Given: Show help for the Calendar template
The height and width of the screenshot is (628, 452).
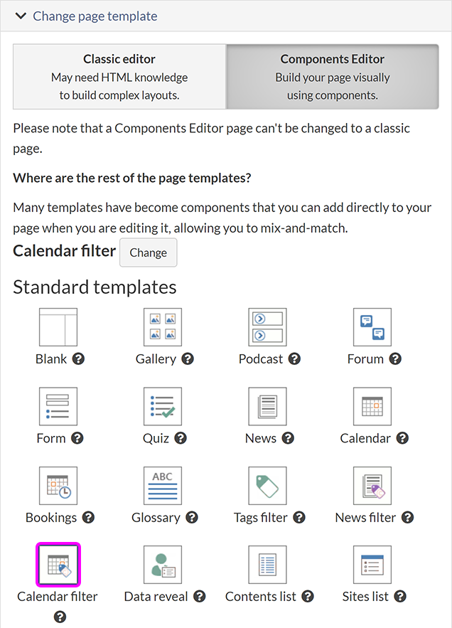Looking at the screenshot, I should tap(402, 438).
